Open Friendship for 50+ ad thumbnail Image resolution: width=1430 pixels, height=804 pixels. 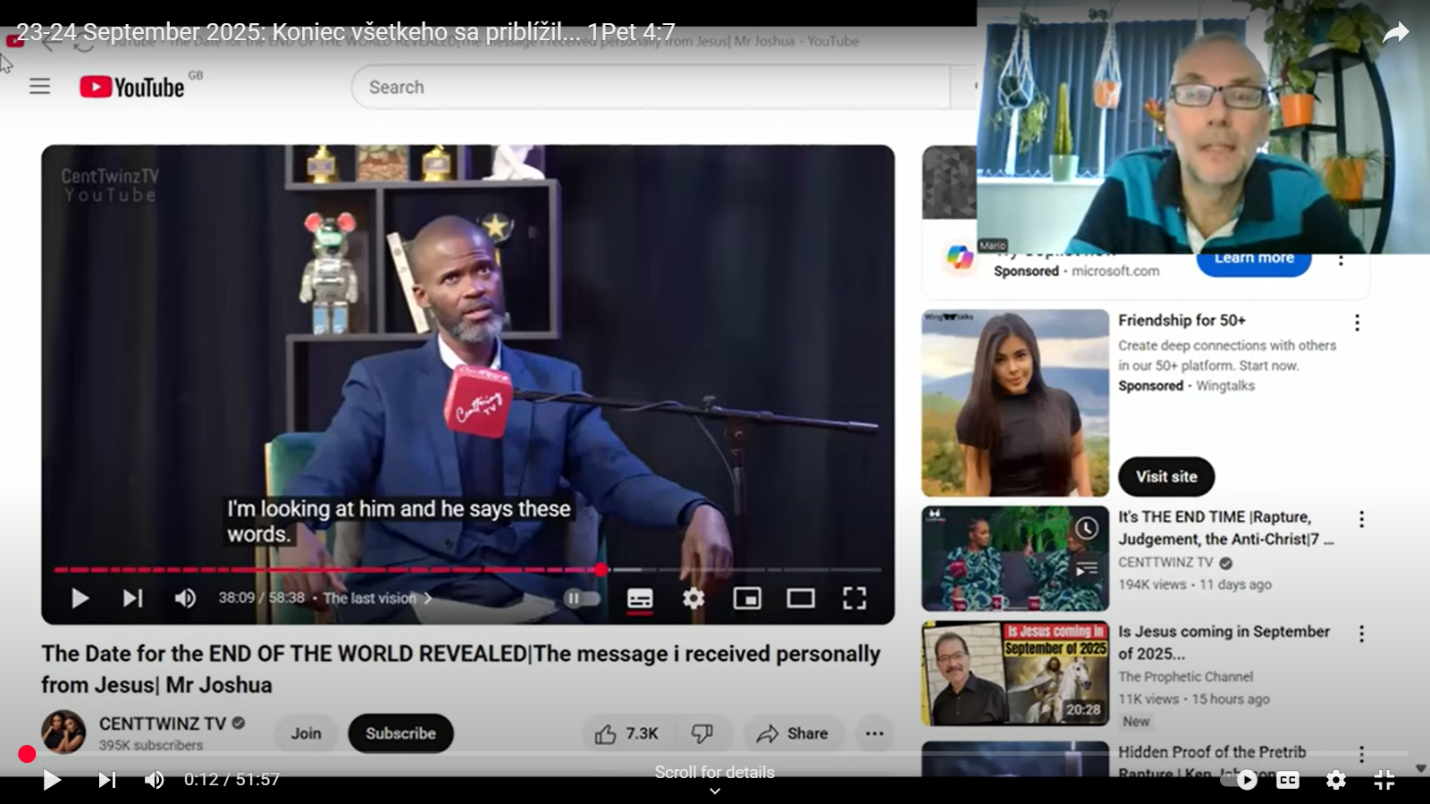(x=1015, y=403)
